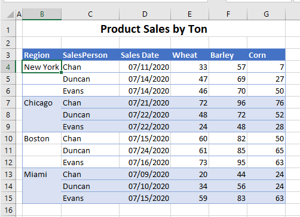Click Duncan in row 14
Image resolution: width=300 pixels, height=217 pixels.
pos(90,186)
